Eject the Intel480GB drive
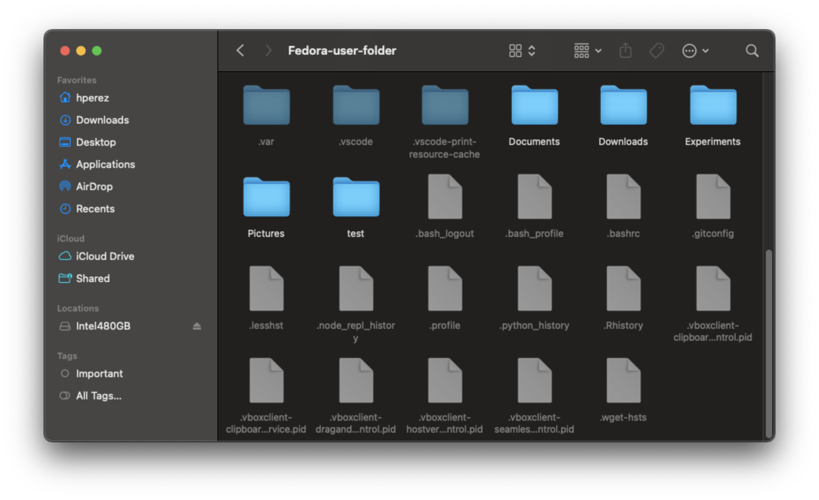 click(196, 326)
